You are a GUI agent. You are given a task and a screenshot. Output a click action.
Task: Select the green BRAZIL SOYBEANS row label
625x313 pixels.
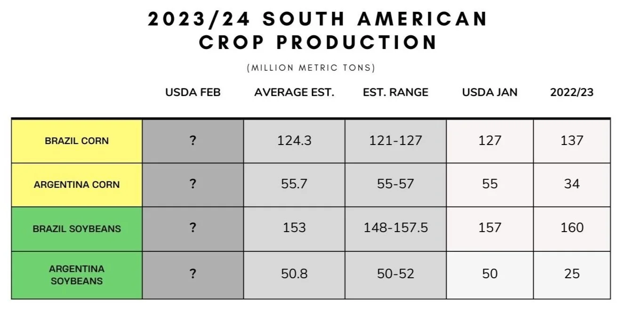[77, 228]
